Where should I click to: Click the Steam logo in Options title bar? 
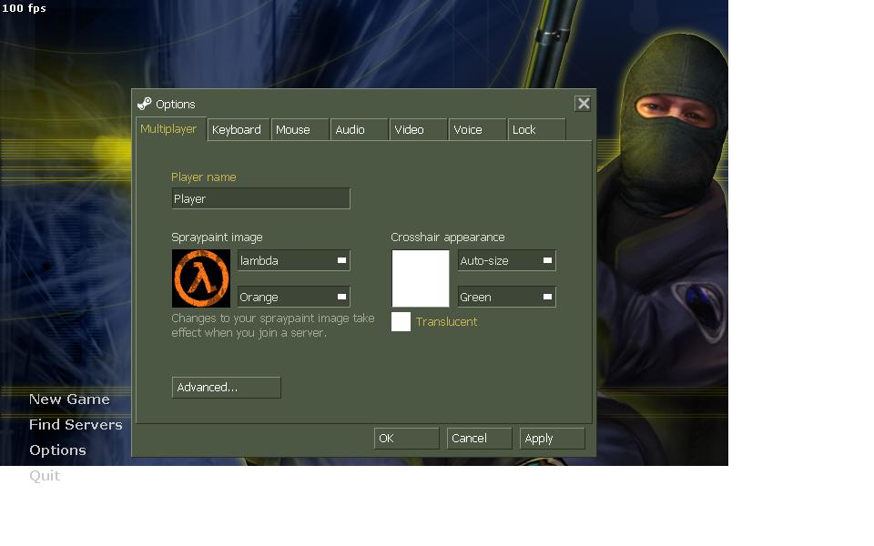pos(144,104)
